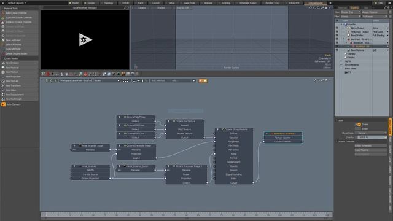Screen dimensions: 393x221
Task: Switch to the Animate layout tab
Action: [208, 3]
